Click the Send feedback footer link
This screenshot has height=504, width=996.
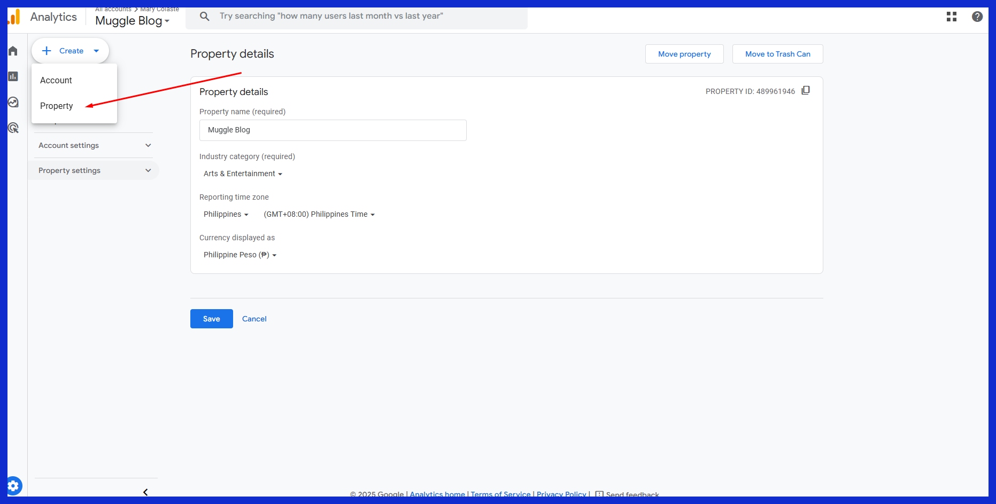632,494
